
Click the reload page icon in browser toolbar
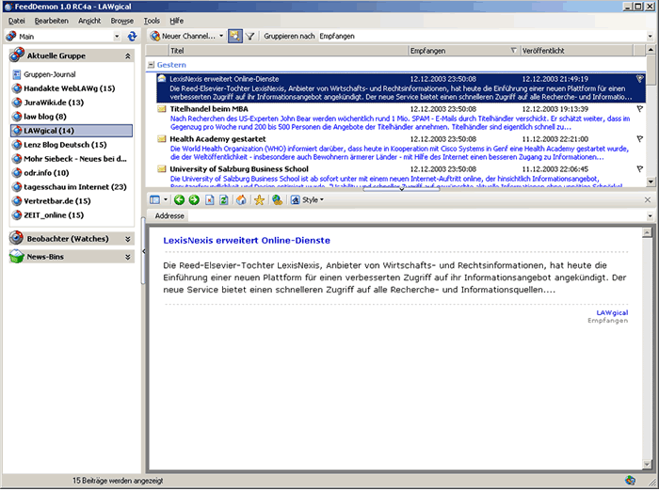click(224, 200)
